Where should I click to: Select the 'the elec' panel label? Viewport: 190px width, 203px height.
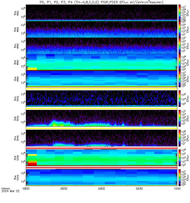click(x=16, y=79)
